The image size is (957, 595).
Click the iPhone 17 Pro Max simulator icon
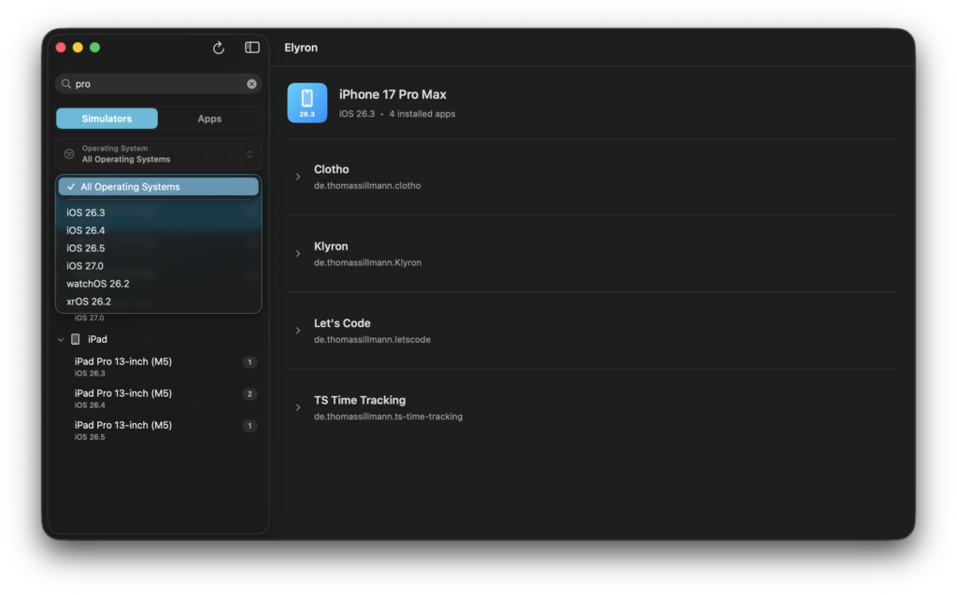point(307,103)
